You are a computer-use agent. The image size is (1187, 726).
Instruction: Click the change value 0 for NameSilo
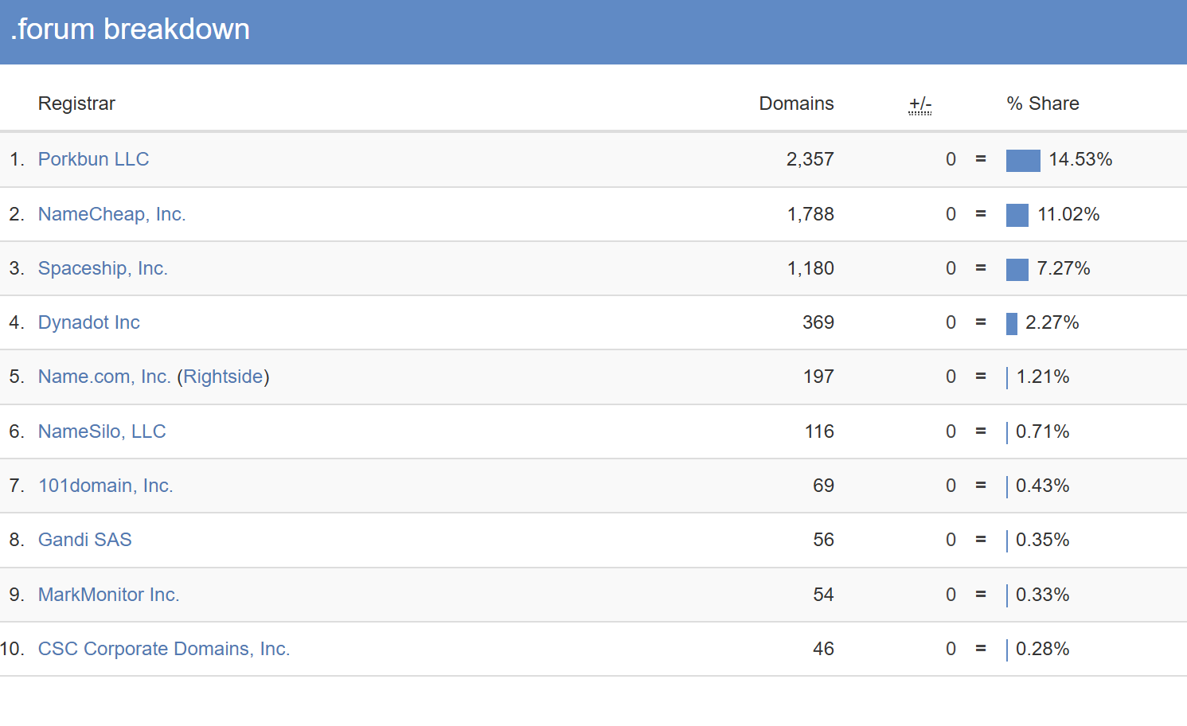point(951,431)
